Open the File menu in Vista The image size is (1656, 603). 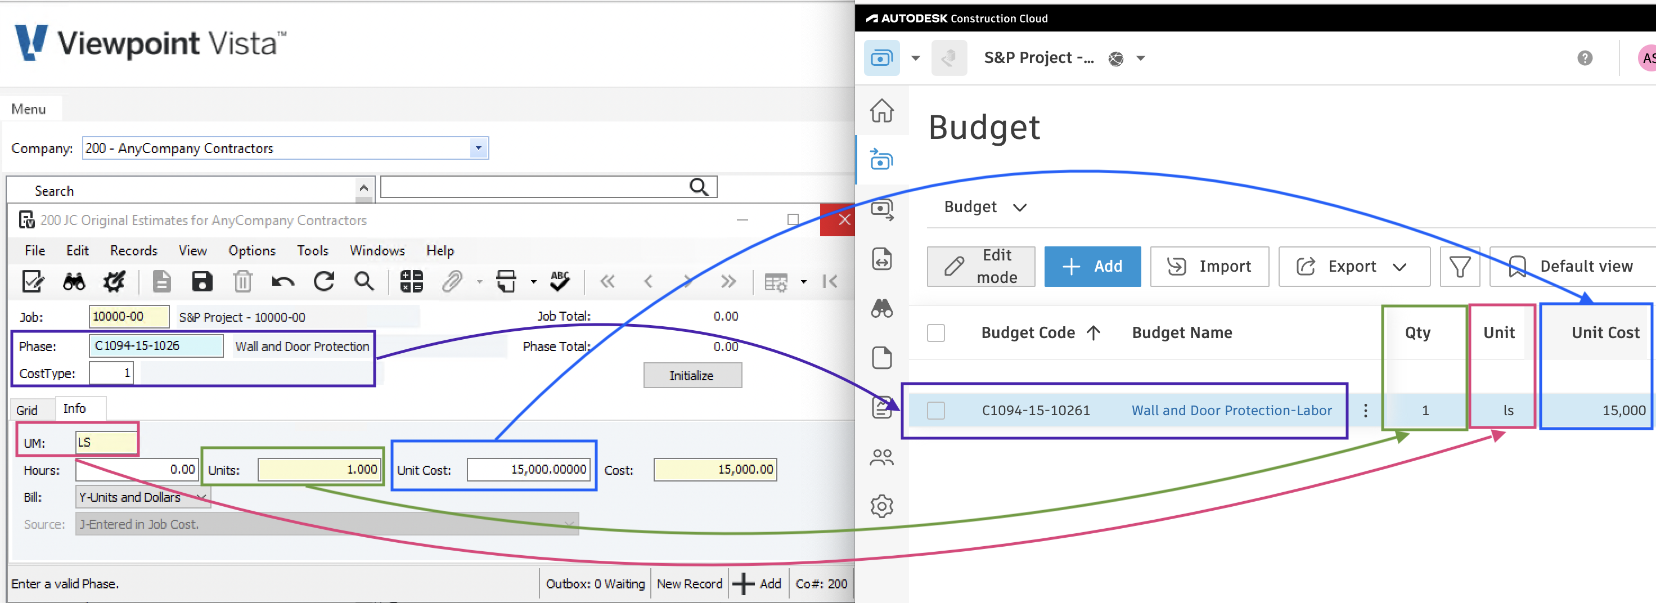pyautogui.click(x=35, y=251)
